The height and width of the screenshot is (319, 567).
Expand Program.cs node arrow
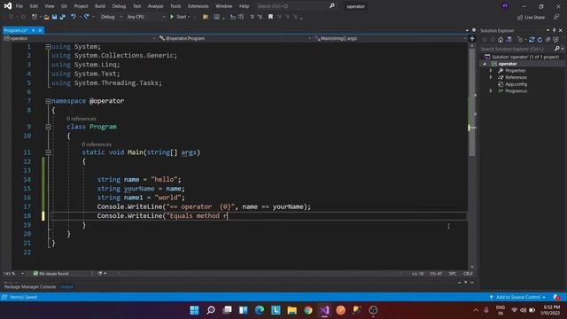pos(491,91)
